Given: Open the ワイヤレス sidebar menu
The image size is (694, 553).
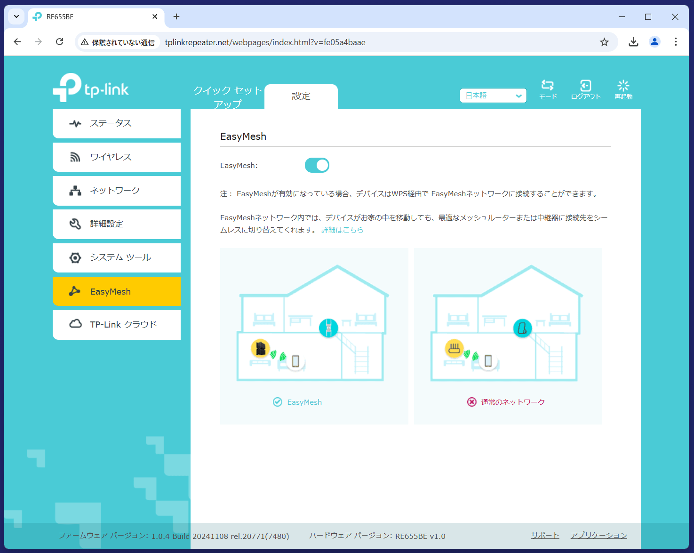Looking at the screenshot, I should [x=117, y=157].
